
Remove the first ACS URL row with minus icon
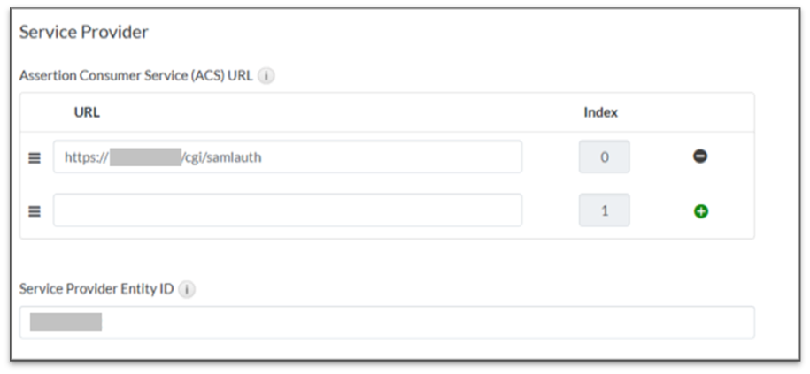click(700, 156)
